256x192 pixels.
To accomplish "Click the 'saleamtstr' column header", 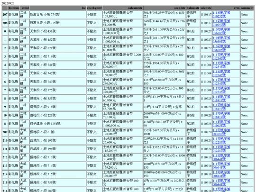I will (123, 8).
